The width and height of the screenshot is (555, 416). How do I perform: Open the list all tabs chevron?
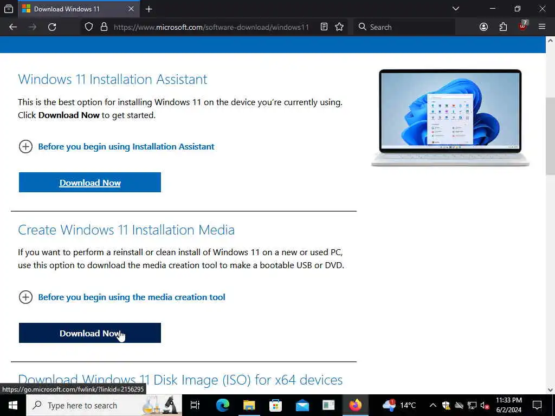[455, 9]
